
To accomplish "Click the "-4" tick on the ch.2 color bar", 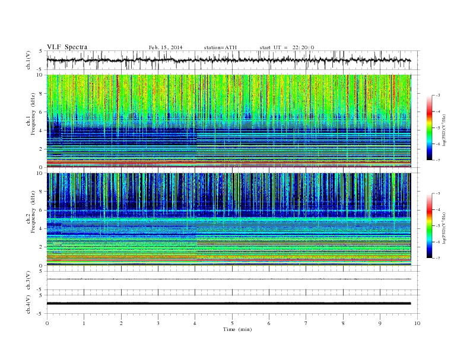I will pos(438,209).
